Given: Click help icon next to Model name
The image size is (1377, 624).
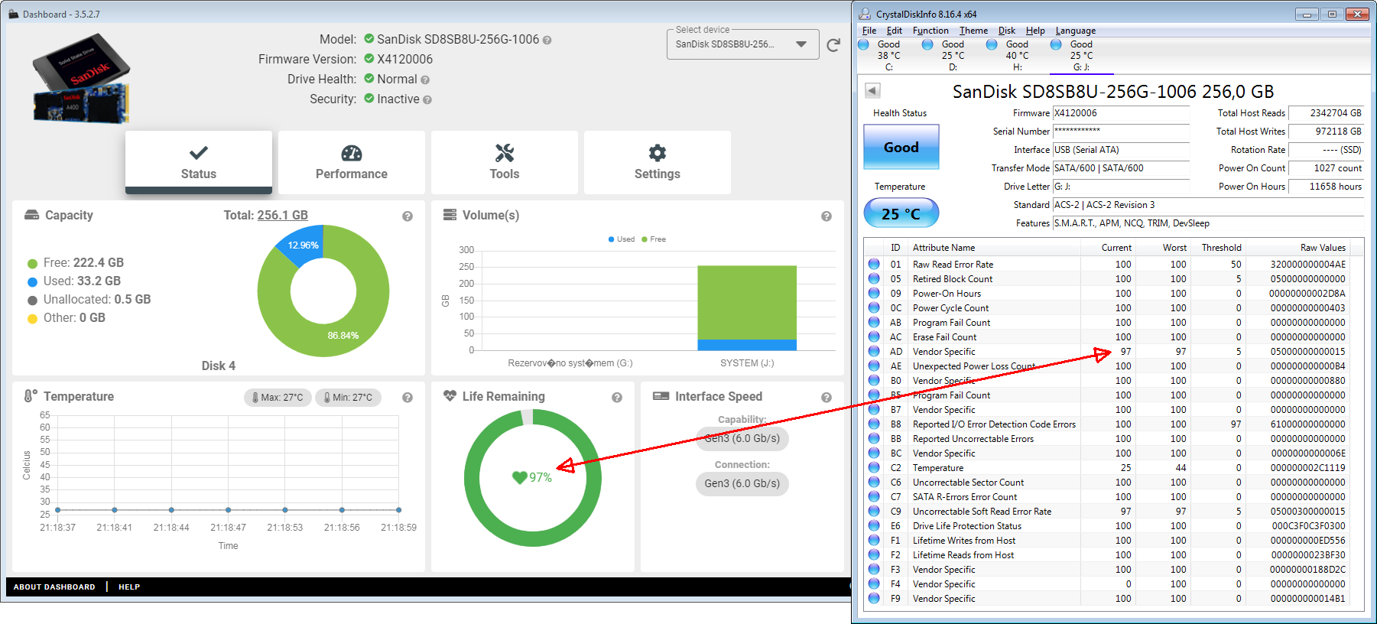Looking at the screenshot, I should (x=547, y=40).
